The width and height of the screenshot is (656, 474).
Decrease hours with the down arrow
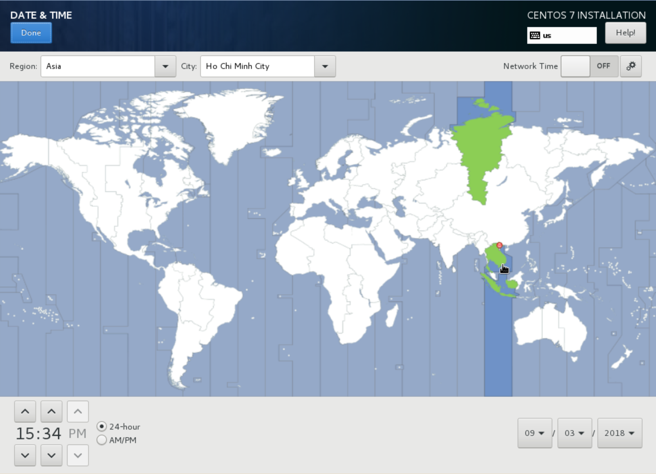25,455
